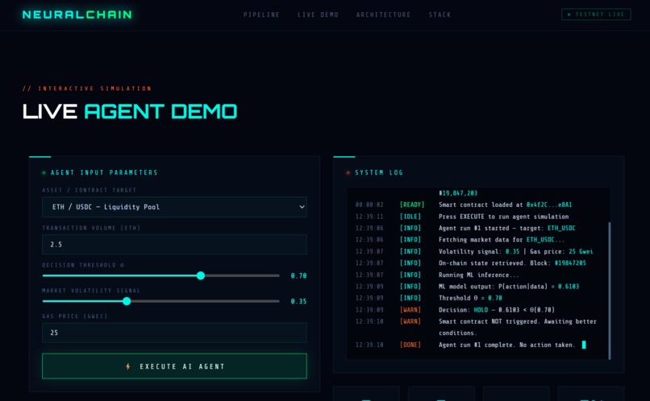Click the Decision Threshold slider track right end

click(277, 275)
